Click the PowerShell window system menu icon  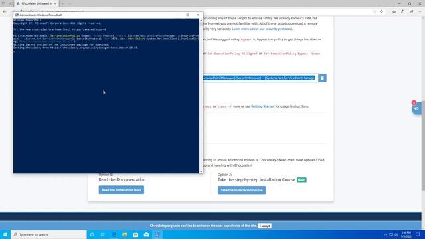click(17, 15)
